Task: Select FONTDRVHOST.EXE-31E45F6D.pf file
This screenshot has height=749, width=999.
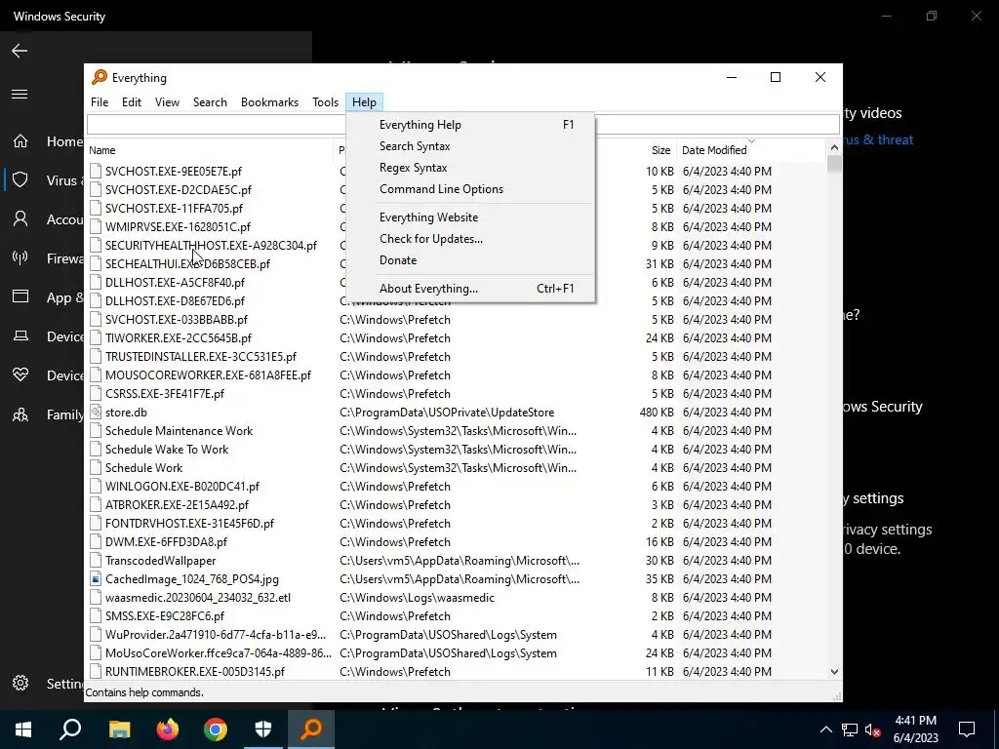Action: 190,524
